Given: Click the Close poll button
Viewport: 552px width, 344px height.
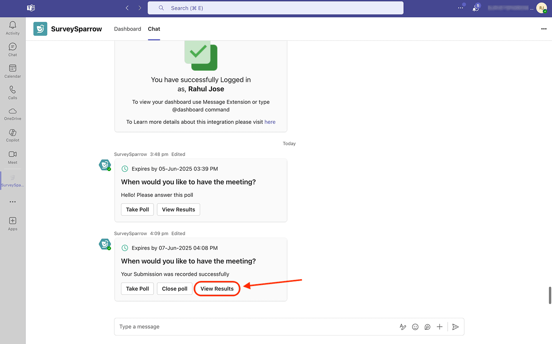Looking at the screenshot, I should pos(175,289).
